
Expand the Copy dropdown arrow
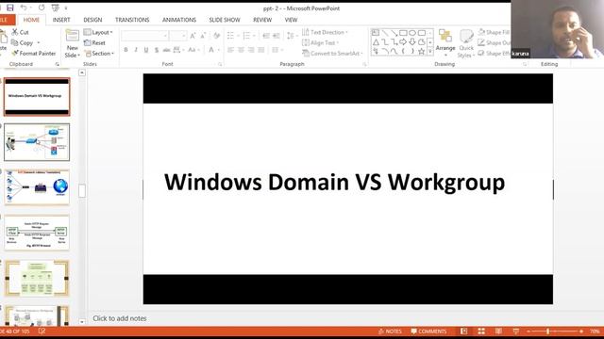39,42
